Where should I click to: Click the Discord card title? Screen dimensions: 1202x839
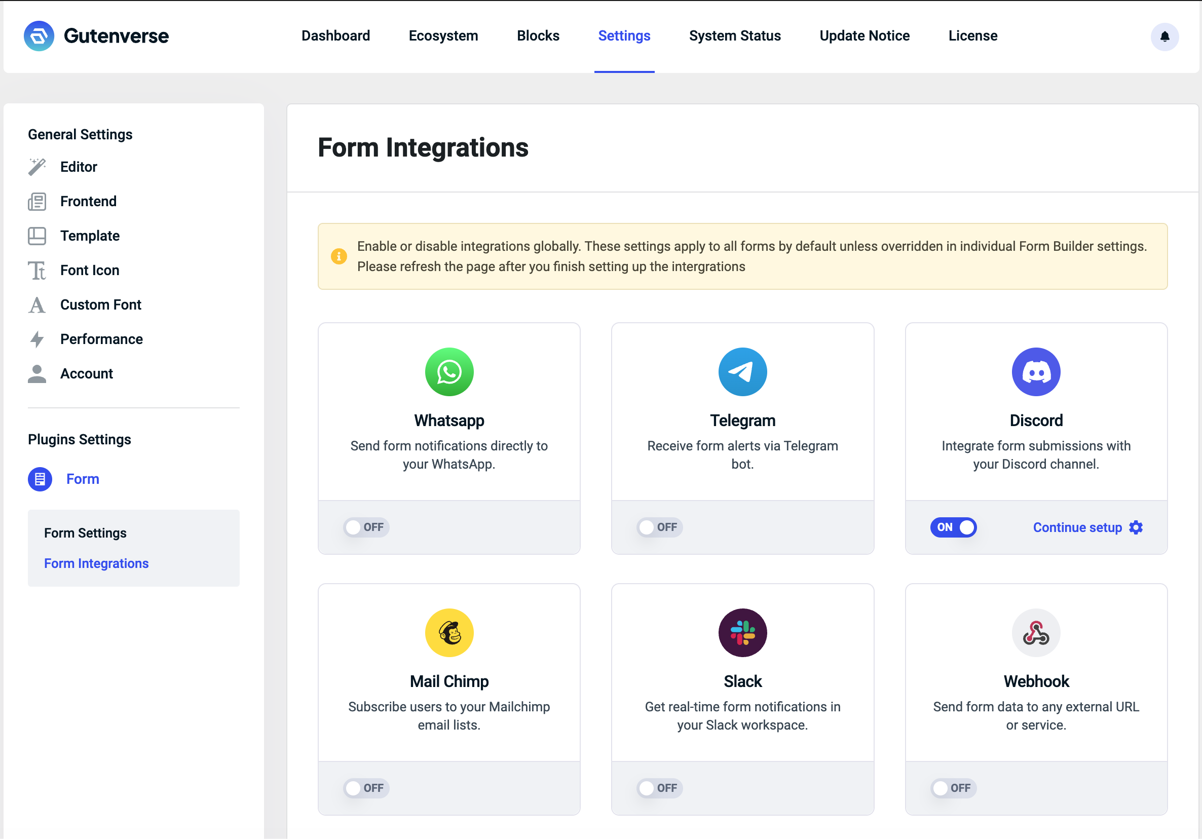[1036, 421]
